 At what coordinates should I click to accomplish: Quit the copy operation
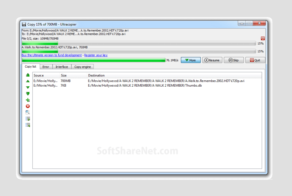[255, 60]
